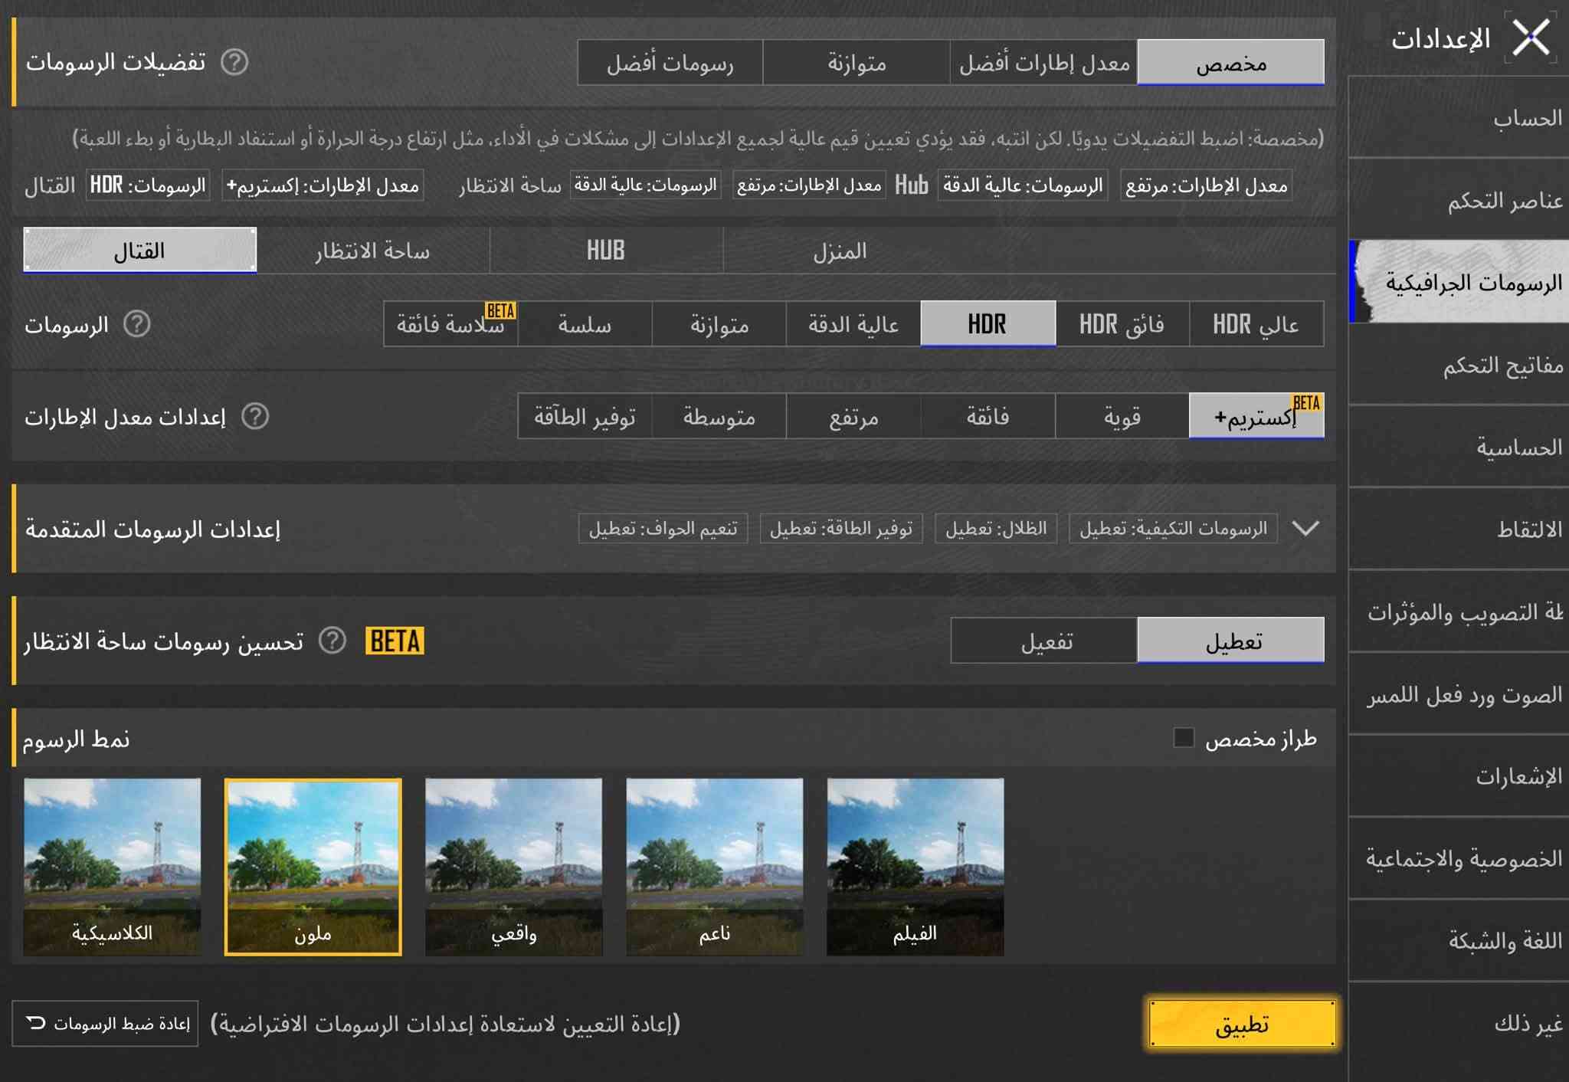Screen dimensions: 1569x1082
Task: Choose HDR graphics quality
Action: click(988, 324)
